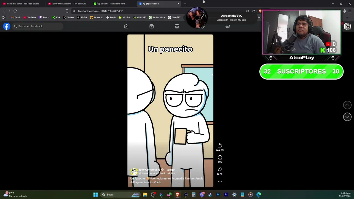Click the address bar URL
The width and height of the screenshot is (354, 199).
pyautogui.click(x=100, y=11)
